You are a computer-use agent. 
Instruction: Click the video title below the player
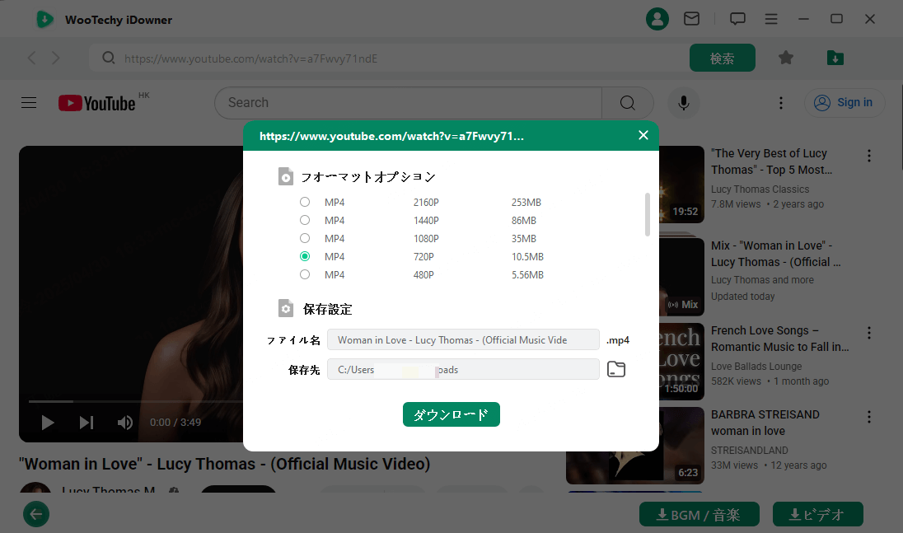pyautogui.click(x=225, y=464)
